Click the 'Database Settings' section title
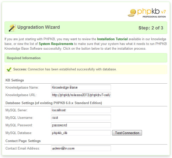172x158 pixels. coord(54,103)
